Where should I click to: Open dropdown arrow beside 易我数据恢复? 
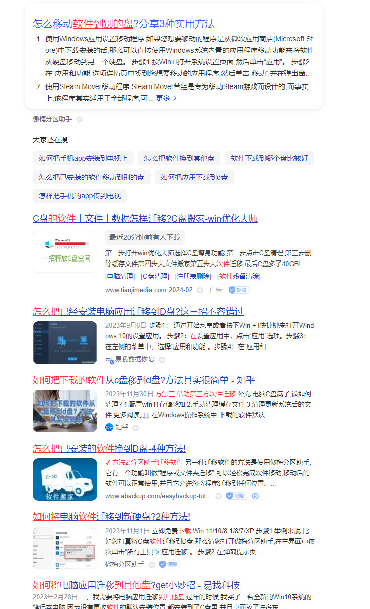point(162,360)
